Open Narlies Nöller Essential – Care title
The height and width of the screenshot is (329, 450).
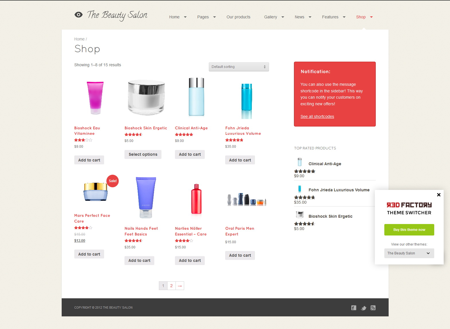191,231
